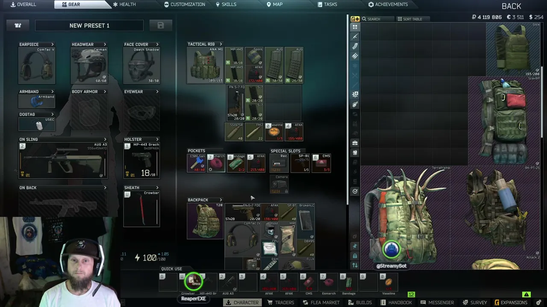This screenshot has width=547, height=307.
Task: Switch to the Health tab
Action: pos(124,4)
